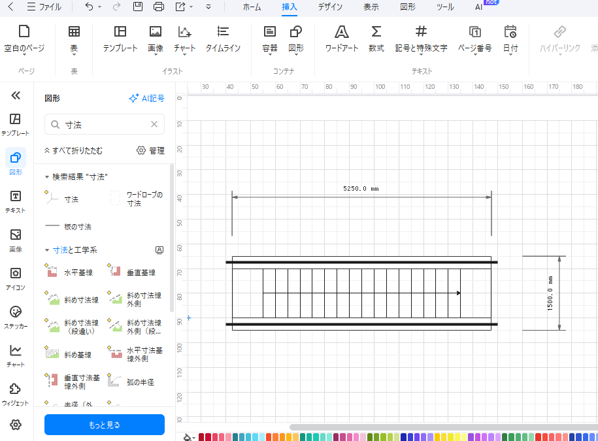598x441 pixels.
Task: Collapse the sidebar with double chevron
Action: [x=16, y=95]
